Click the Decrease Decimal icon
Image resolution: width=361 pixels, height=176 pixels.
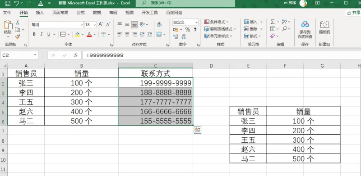[x=183, y=36]
